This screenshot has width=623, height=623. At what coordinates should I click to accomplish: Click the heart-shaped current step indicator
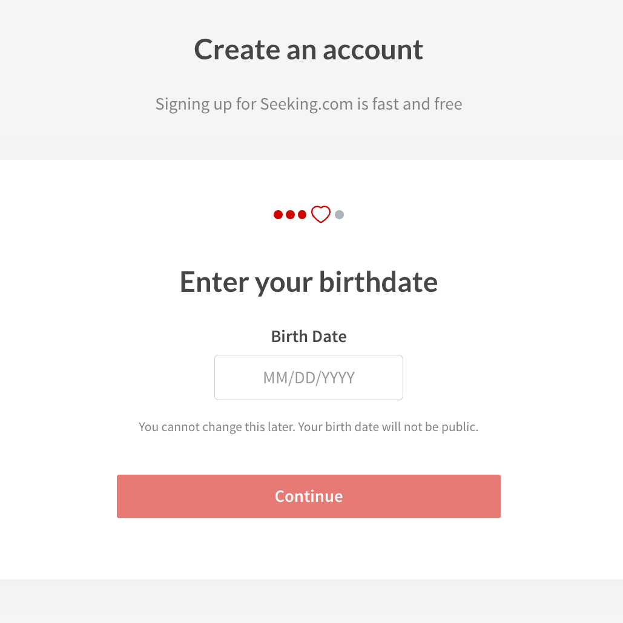point(320,214)
